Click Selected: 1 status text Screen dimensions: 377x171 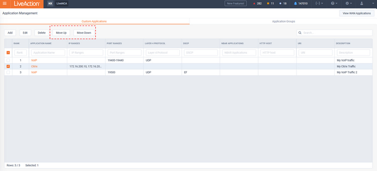[32, 165]
